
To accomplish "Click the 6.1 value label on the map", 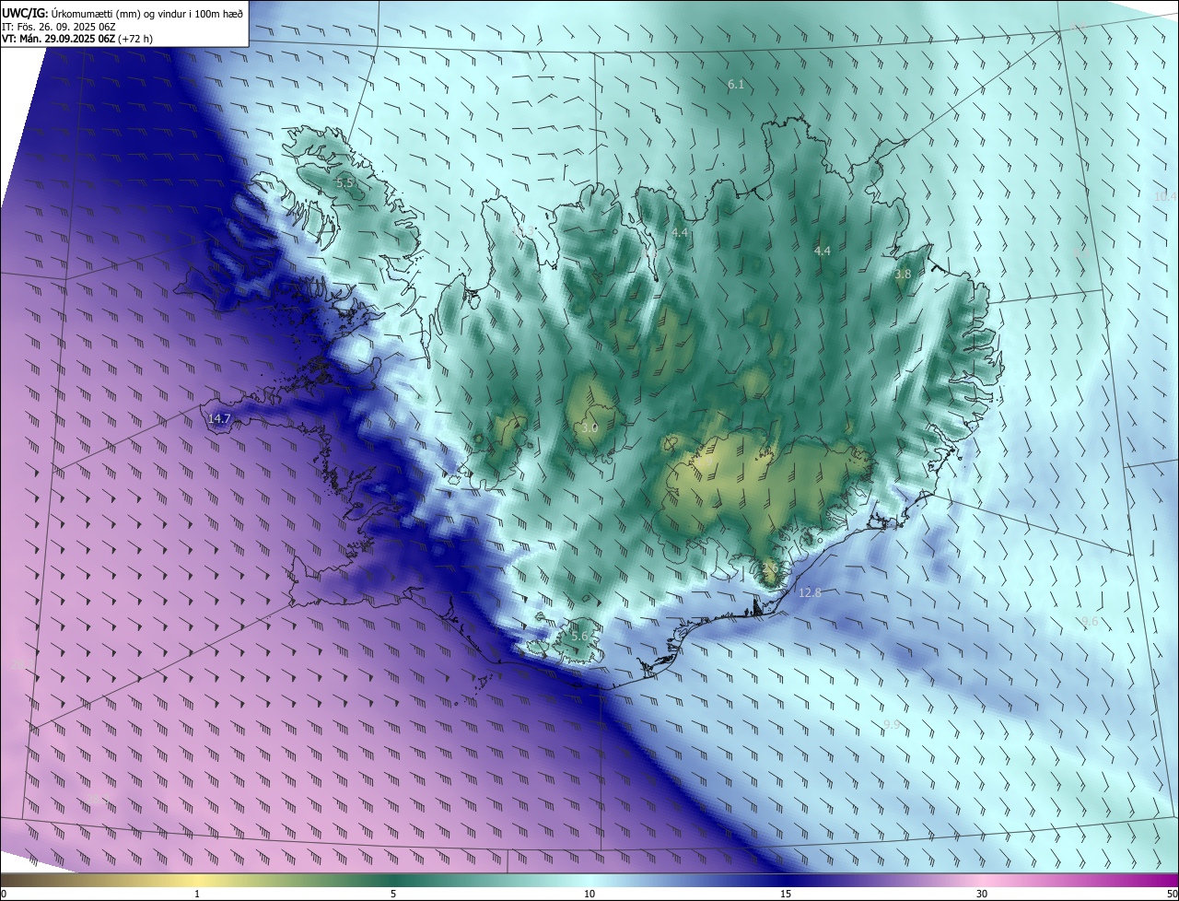I will tap(736, 85).
